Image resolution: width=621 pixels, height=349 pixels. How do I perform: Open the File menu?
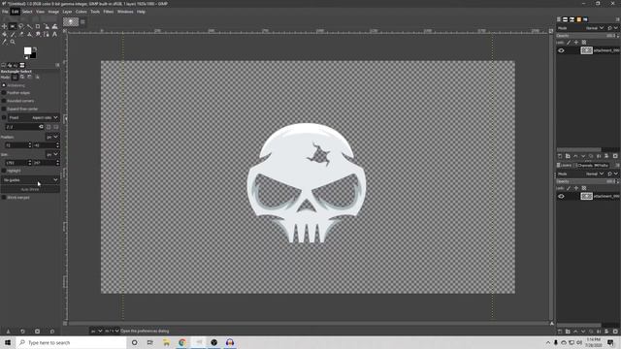(x=5, y=12)
